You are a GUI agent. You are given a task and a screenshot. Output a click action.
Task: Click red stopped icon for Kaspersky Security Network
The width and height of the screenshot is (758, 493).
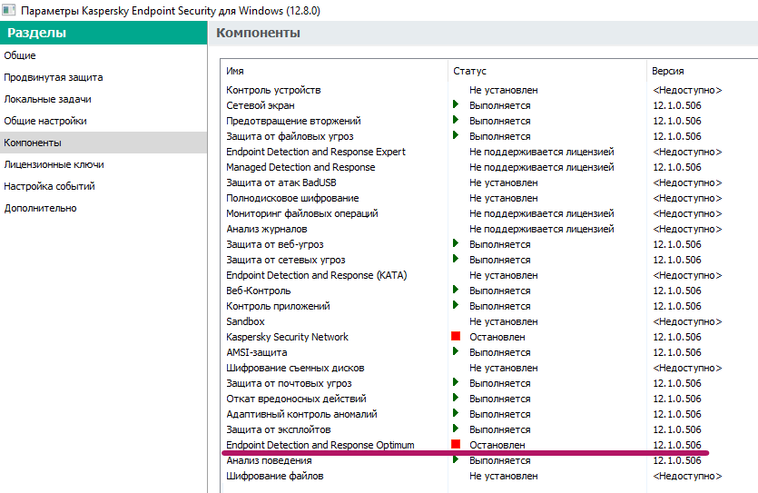click(x=456, y=336)
